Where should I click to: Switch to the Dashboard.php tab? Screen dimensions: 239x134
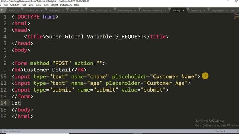tap(125, 10)
